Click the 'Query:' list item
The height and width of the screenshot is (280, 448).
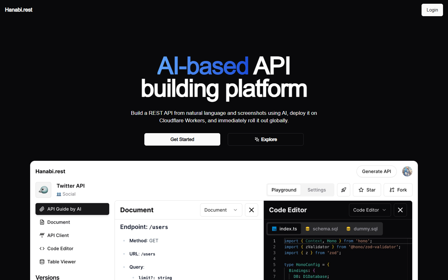click(137, 267)
